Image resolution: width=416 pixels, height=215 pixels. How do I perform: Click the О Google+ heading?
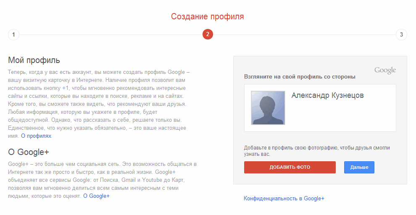click(x=29, y=152)
